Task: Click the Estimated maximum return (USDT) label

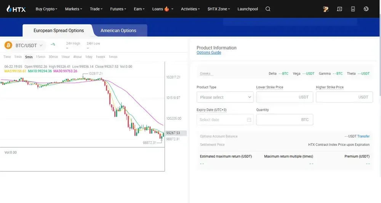Action: 226,157
